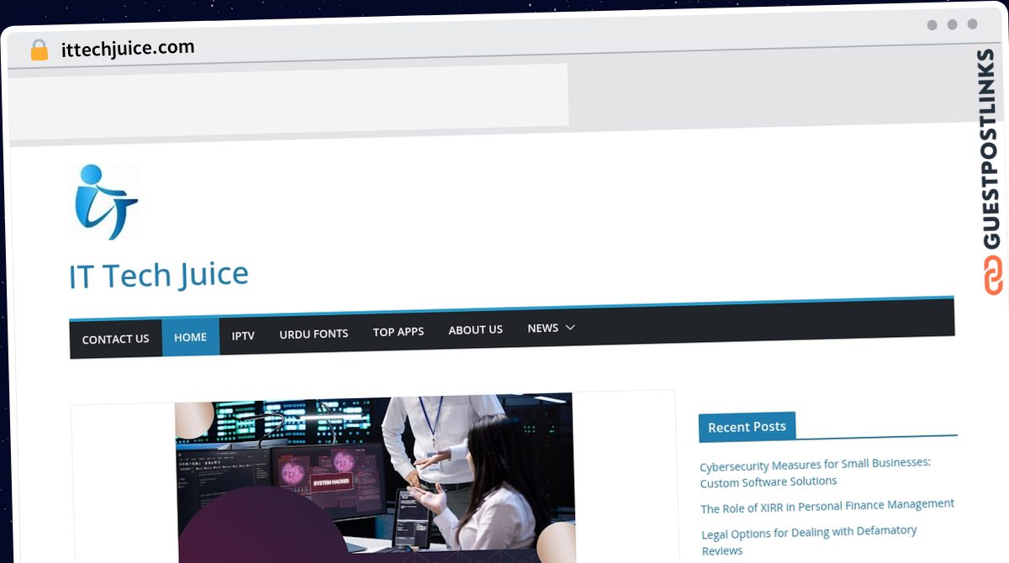Open the CONTACT US menu item

[115, 339]
